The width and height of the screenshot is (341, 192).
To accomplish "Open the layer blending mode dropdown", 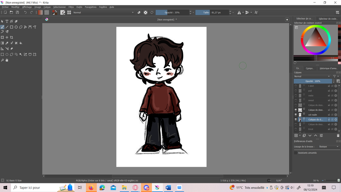I will [x=312, y=76].
